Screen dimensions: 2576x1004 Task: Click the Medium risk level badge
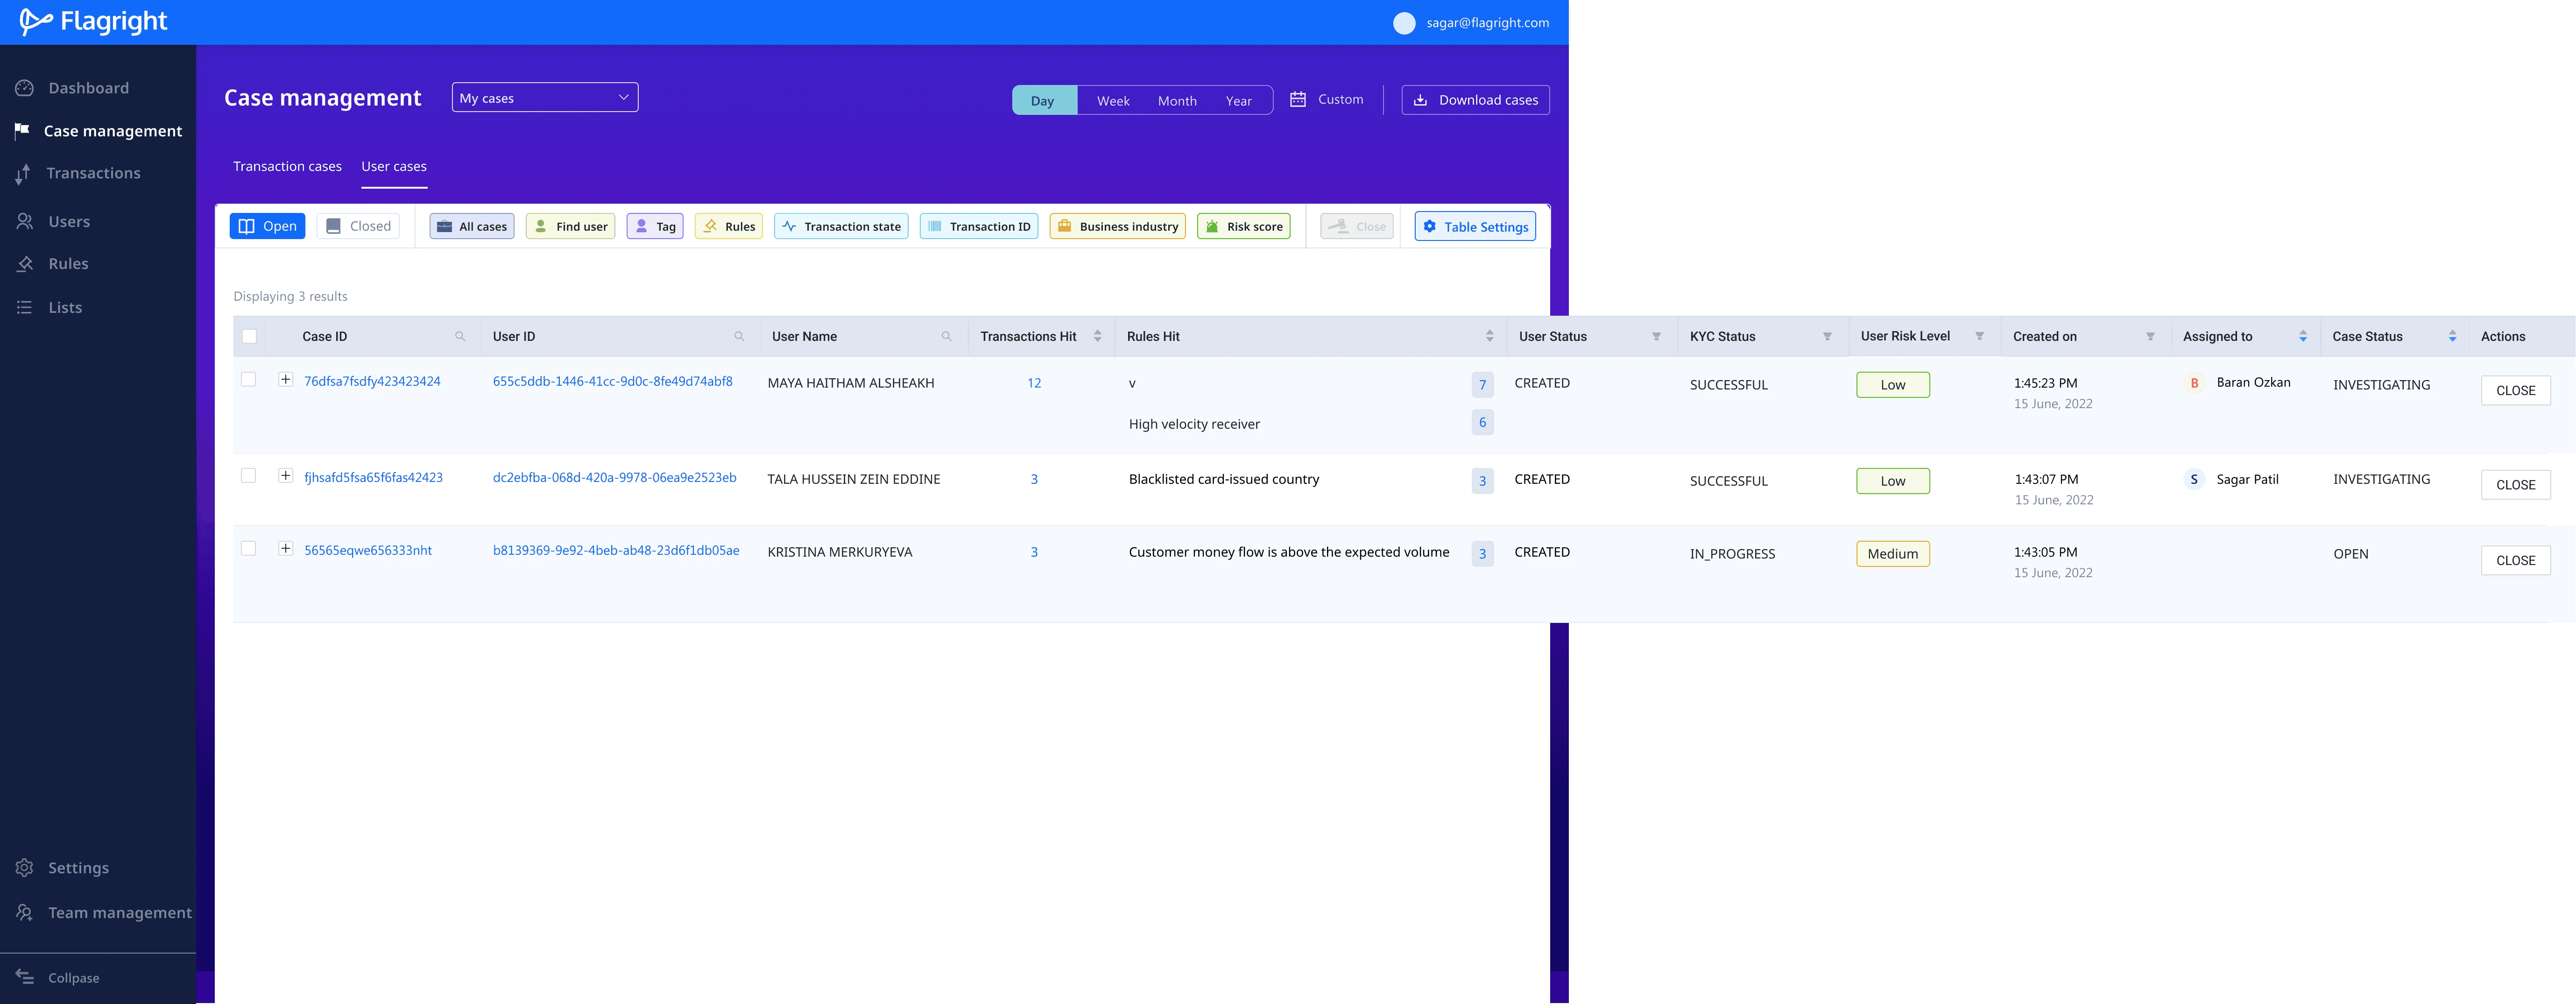pyautogui.click(x=1892, y=554)
